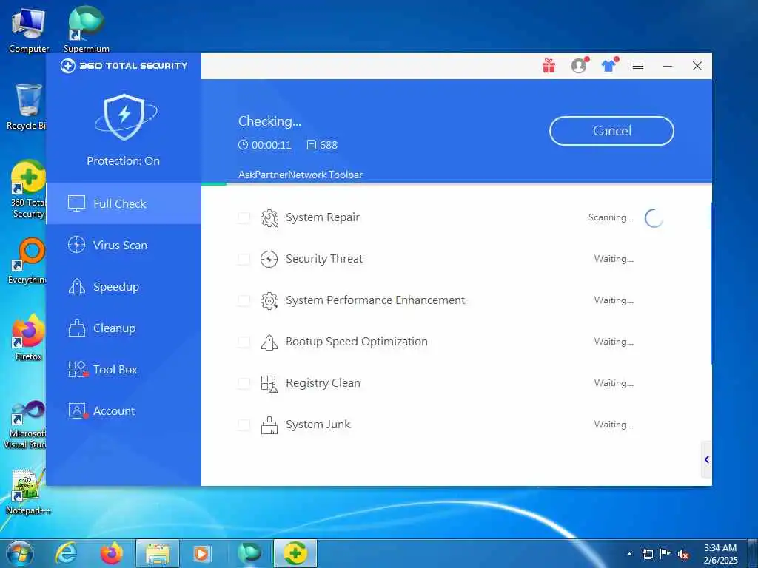Select the Full Check sidebar tab
This screenshot has height=568, width=758.
pos(124,204)
